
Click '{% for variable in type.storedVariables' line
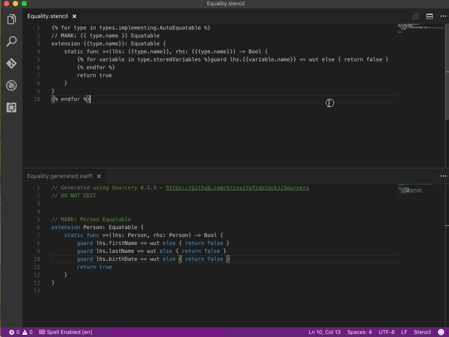point(232,59)
